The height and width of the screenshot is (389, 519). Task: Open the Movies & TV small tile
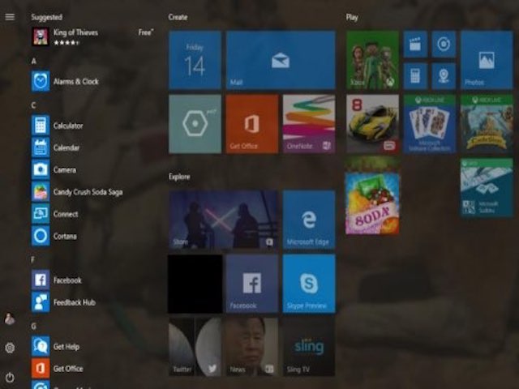pos(415,45)
